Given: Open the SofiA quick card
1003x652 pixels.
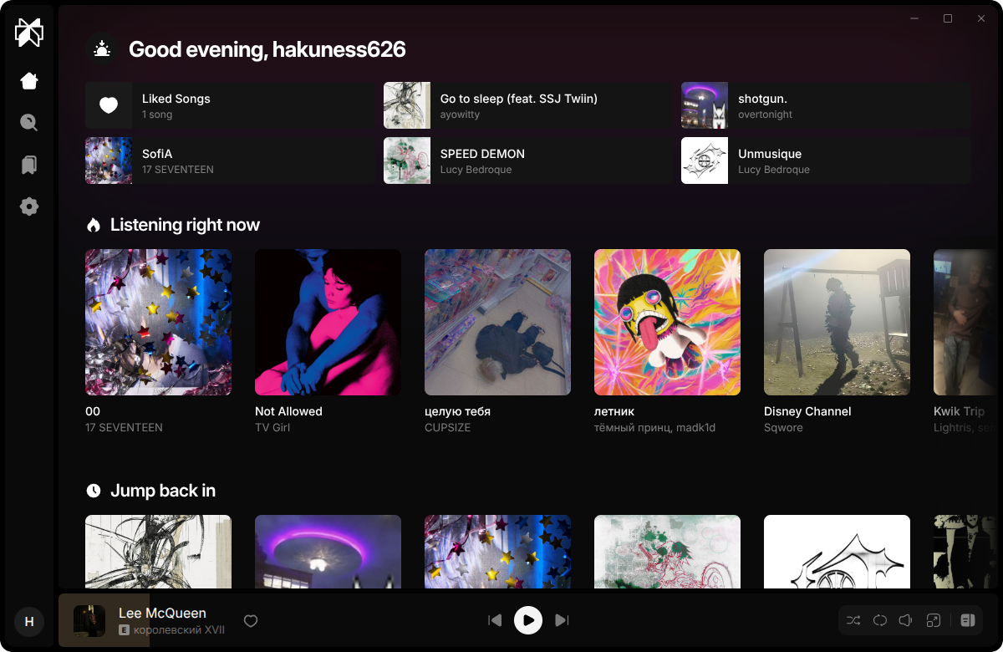Looking at the screenshot, I should click(x=230, y=160).
